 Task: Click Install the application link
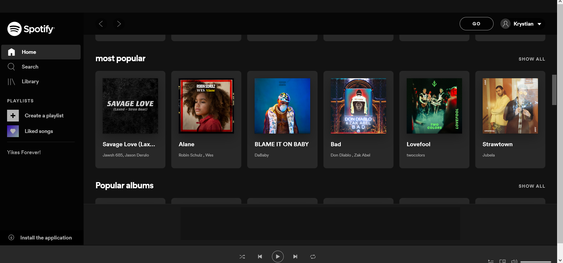point(46,238)
